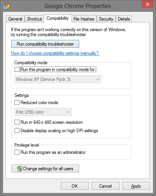Toggle Disable display scaling on high DPI
This screenshot has width=156, height=196.
click(17, 131)
